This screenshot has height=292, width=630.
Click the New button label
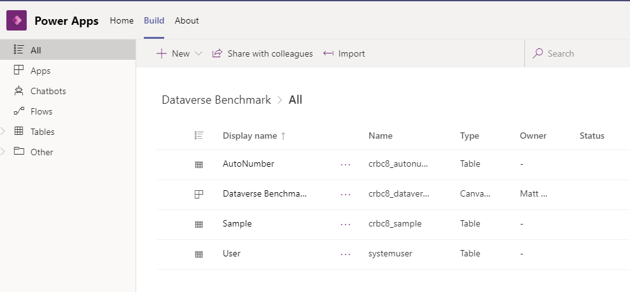(x=180, y=53)
